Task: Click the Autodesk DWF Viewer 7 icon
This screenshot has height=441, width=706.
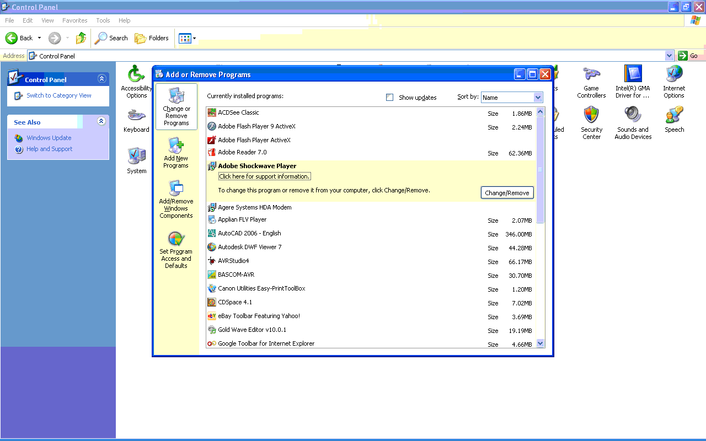Action: [212, 247]
